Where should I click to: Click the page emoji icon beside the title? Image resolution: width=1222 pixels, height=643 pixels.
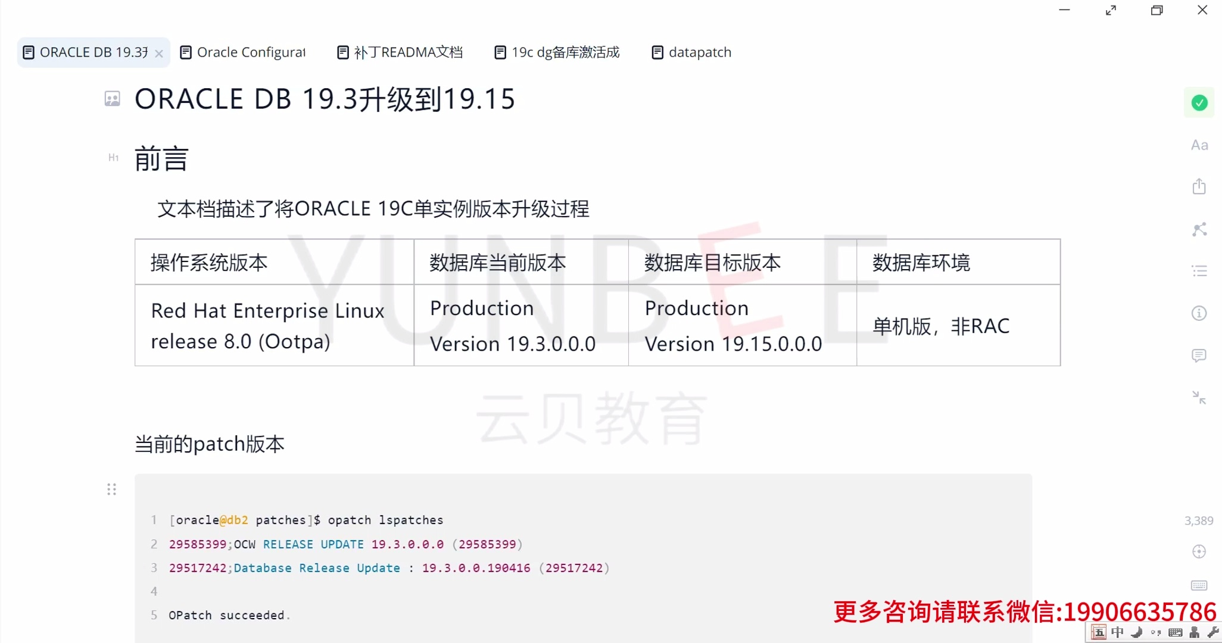point(112,99)
